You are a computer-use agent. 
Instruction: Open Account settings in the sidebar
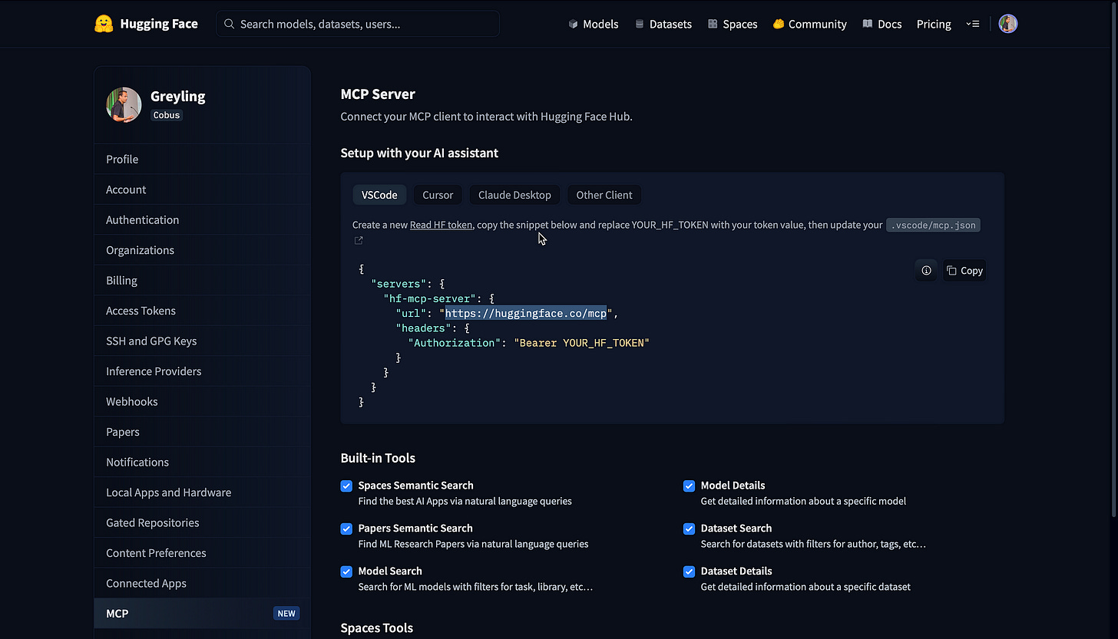[203, 189]
